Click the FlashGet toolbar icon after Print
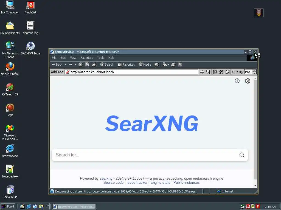 tap(180, 65)
